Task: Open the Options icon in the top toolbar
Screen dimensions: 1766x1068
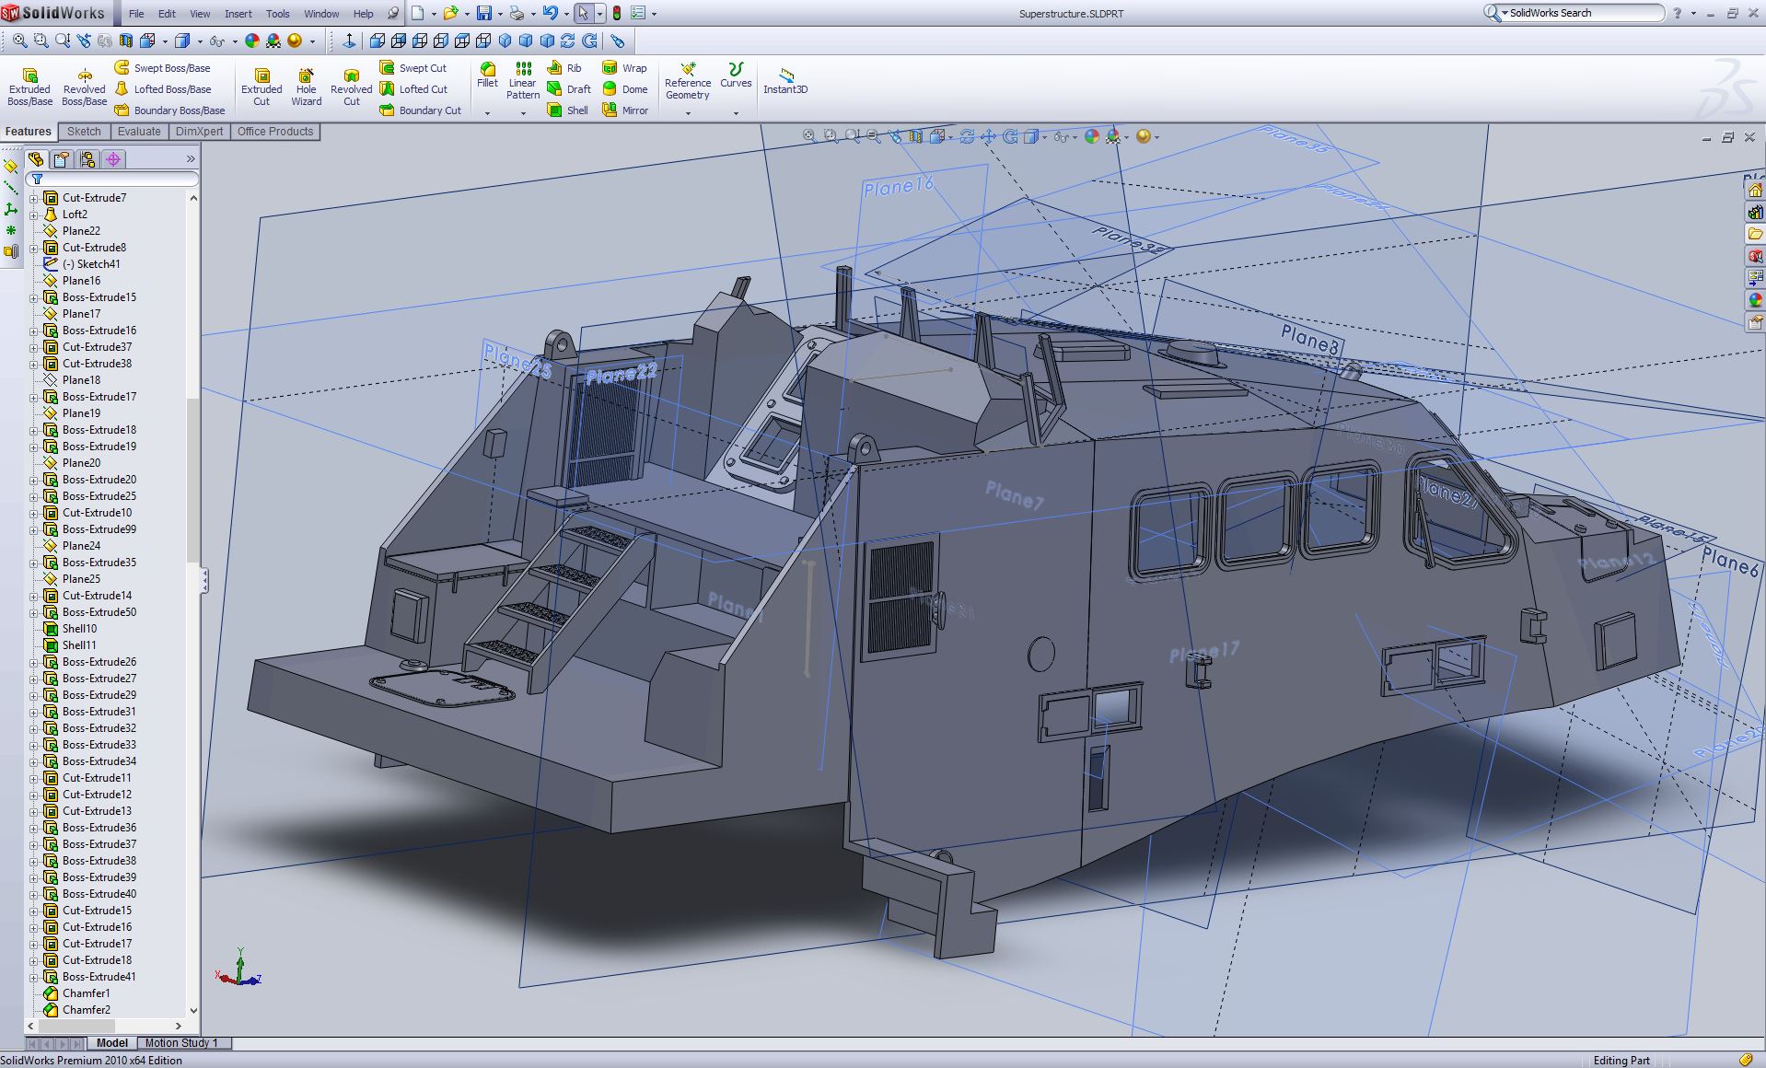Action: point(638,13)
